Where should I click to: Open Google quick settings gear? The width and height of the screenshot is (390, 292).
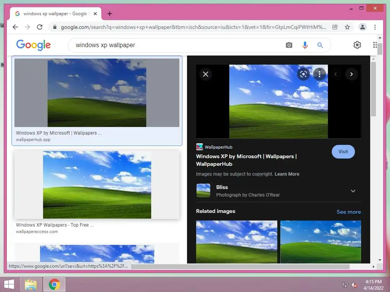pos(357,45)
